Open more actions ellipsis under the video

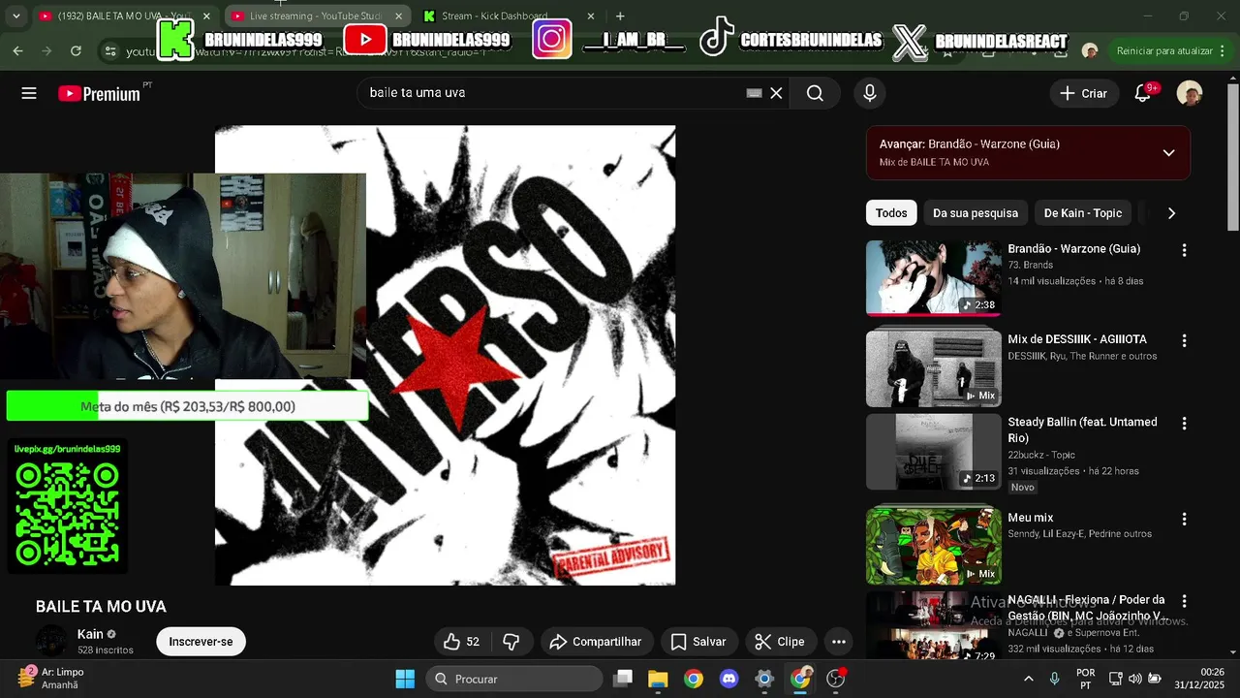point(839,642)
